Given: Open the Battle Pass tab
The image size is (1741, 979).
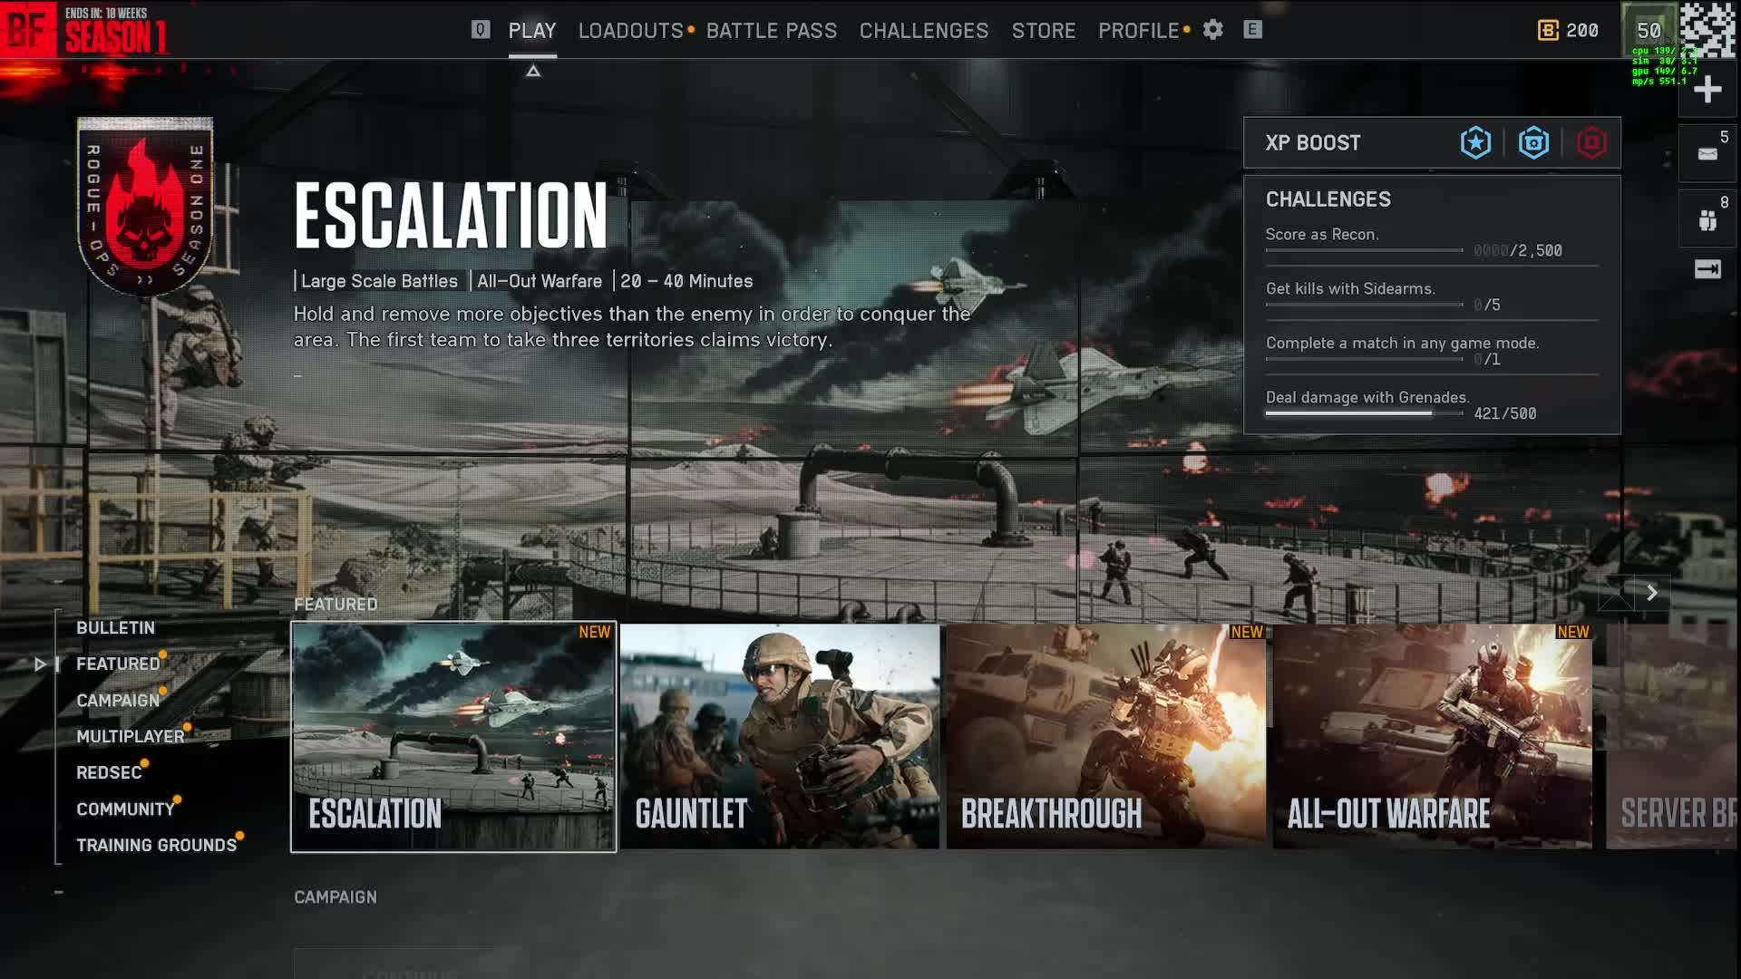Looking at the screenshot, I should coord(771,30).
